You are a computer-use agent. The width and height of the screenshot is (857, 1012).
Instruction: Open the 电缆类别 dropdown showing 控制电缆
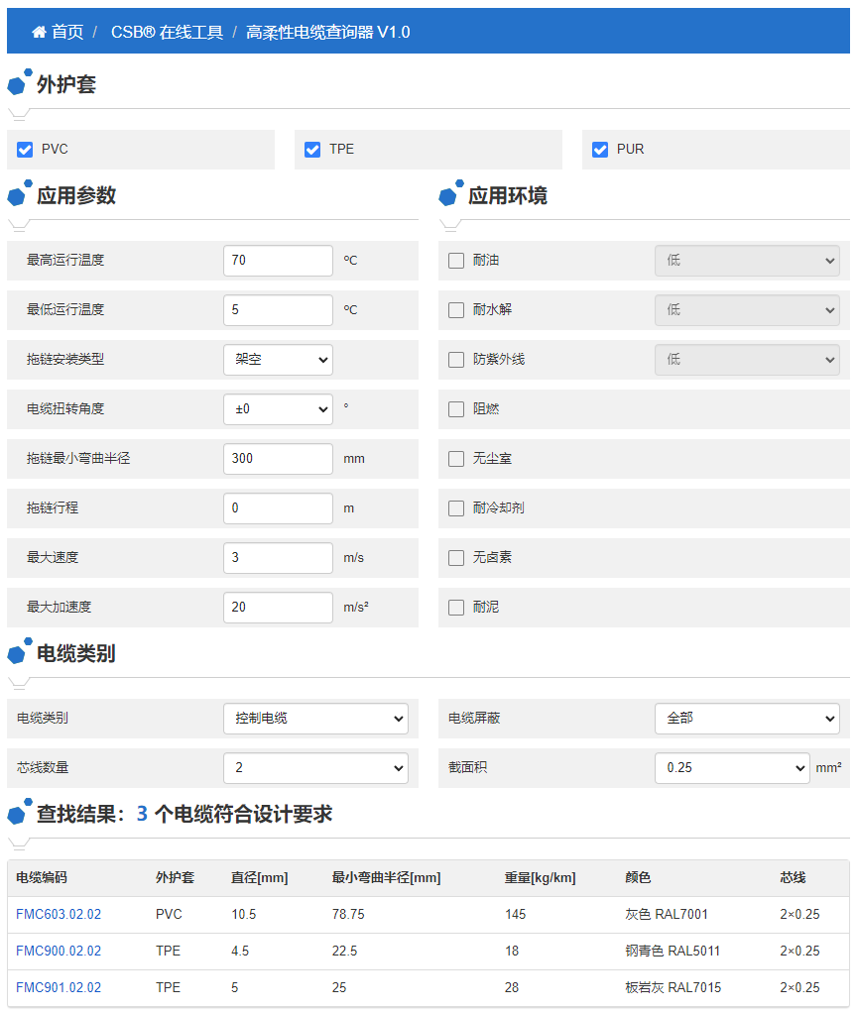pos(315,718)
